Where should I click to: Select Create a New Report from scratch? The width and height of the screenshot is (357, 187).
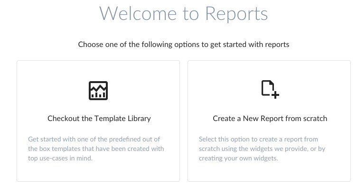click(x=269, y=121)
